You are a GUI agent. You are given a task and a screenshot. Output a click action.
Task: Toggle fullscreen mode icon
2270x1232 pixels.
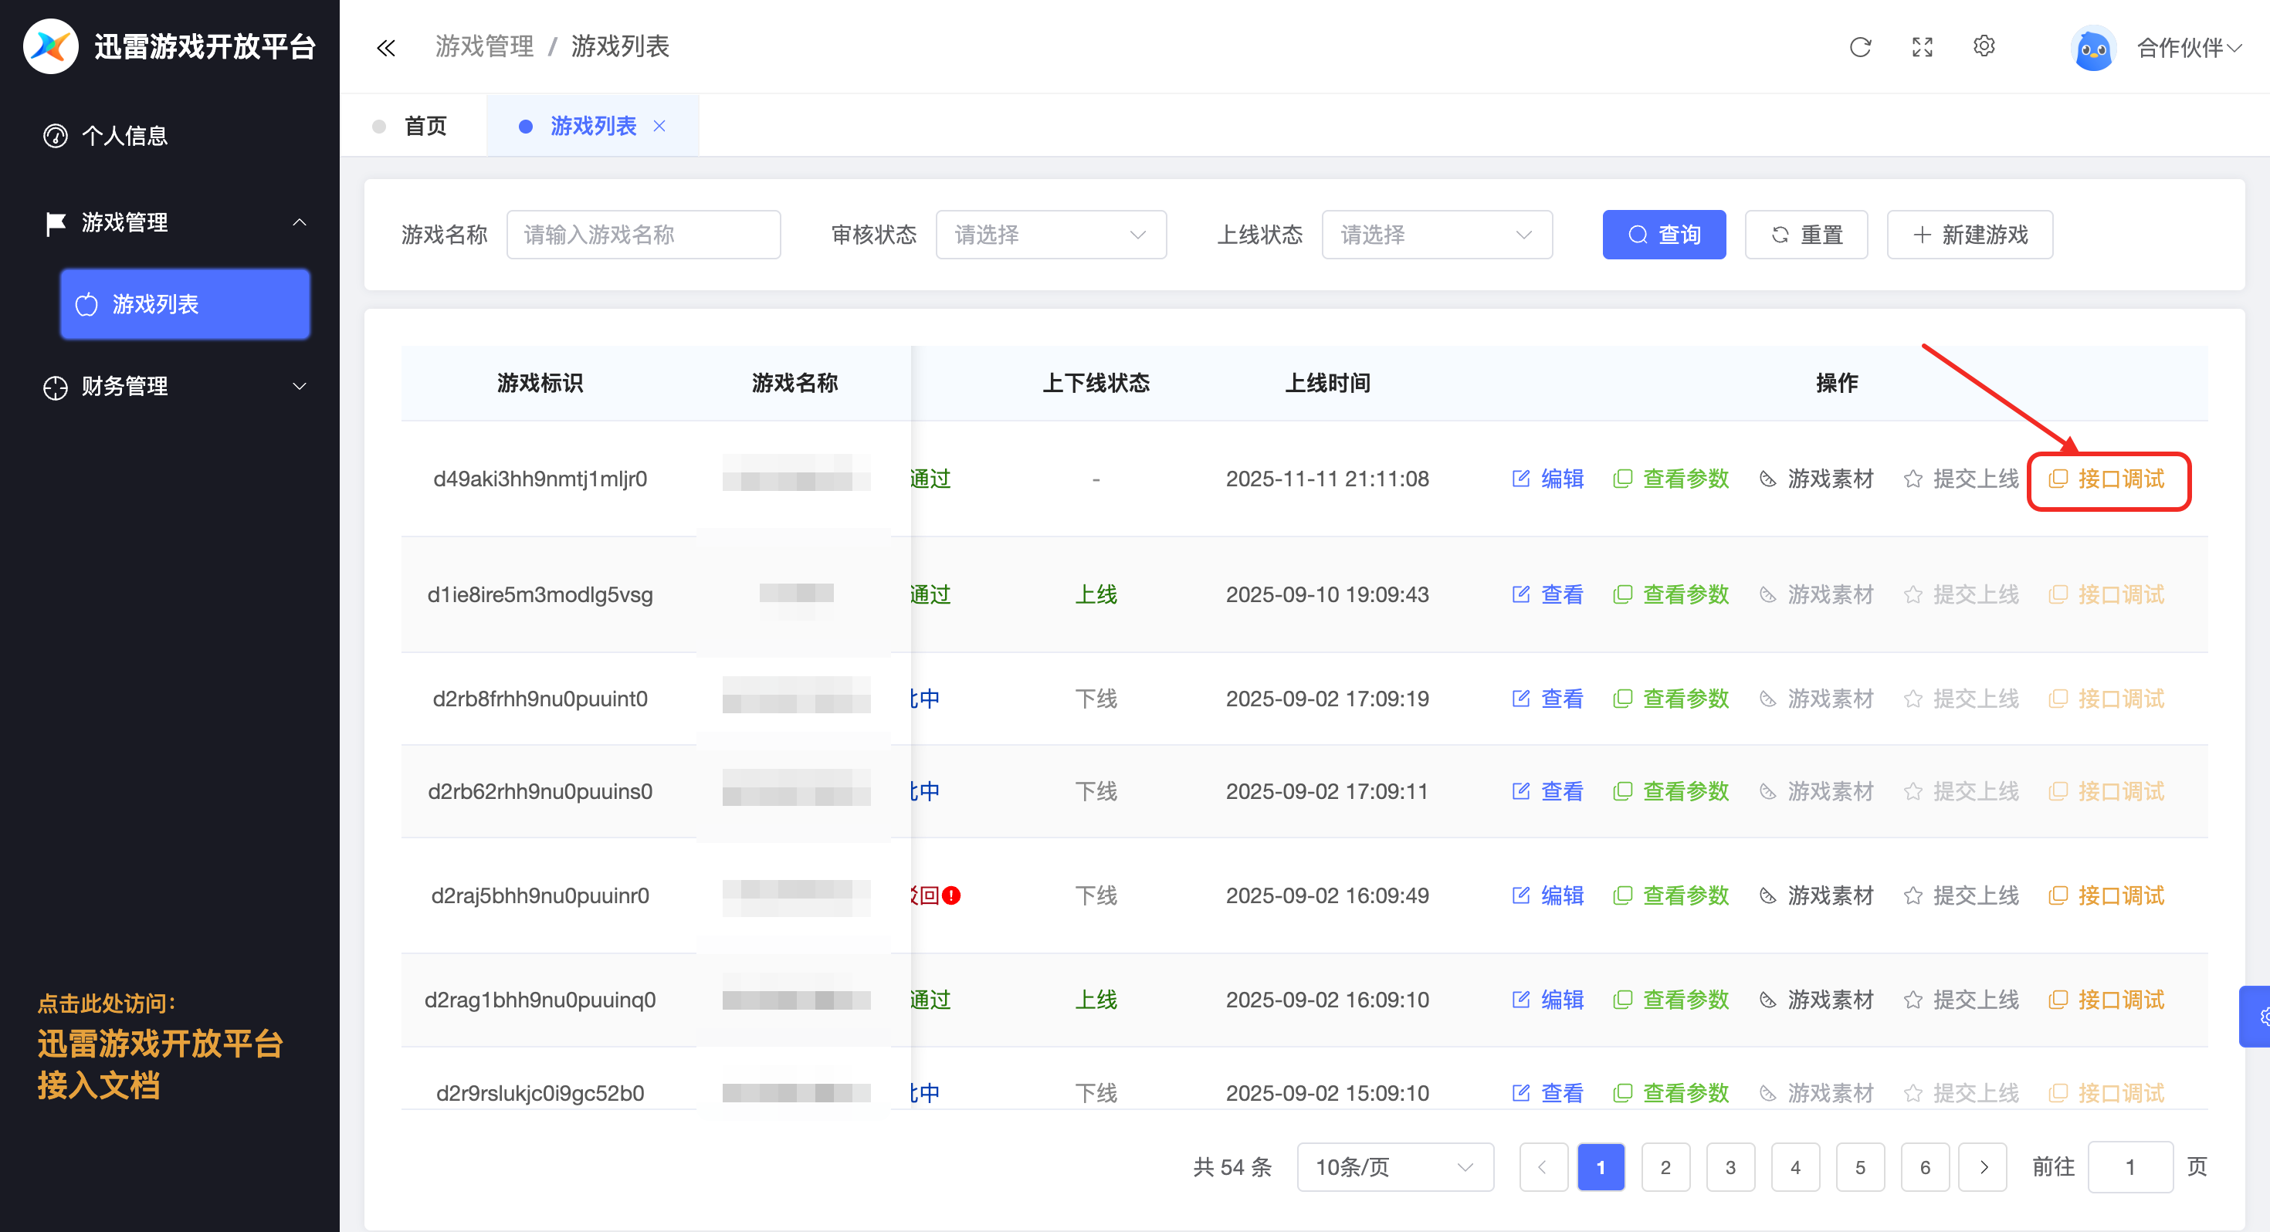pyautogui.click(x=1922, y=47)
